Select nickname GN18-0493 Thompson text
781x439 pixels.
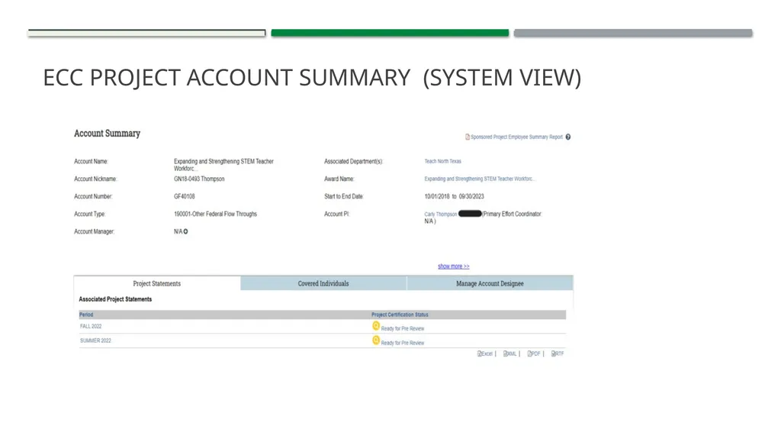click(199, 179)
